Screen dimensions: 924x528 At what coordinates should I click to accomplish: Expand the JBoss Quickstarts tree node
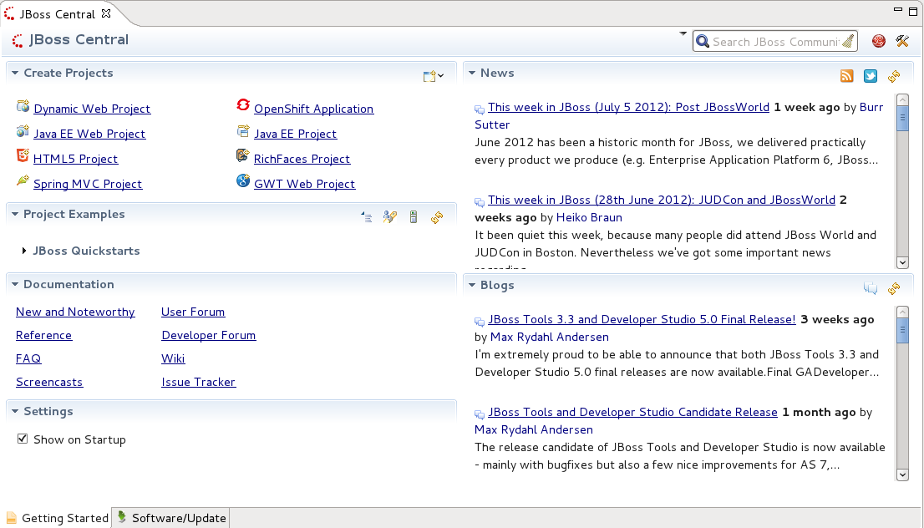point(24,251)
